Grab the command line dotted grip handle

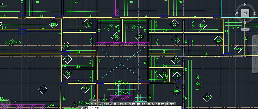tap(79, 107)
